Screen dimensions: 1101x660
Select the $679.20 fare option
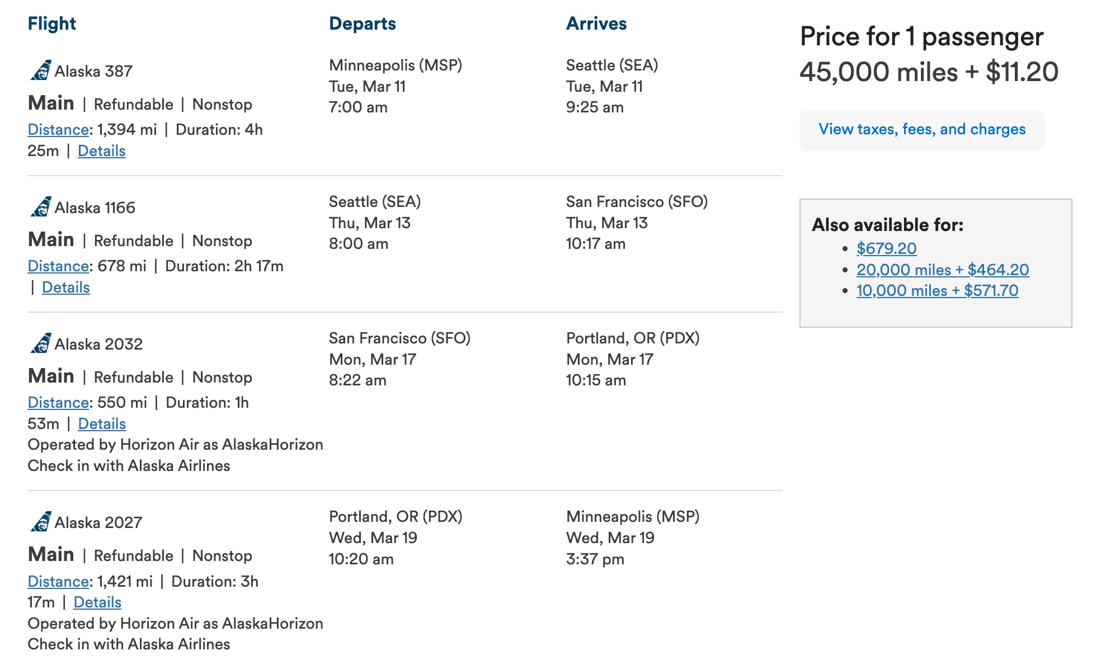(886, 248)
